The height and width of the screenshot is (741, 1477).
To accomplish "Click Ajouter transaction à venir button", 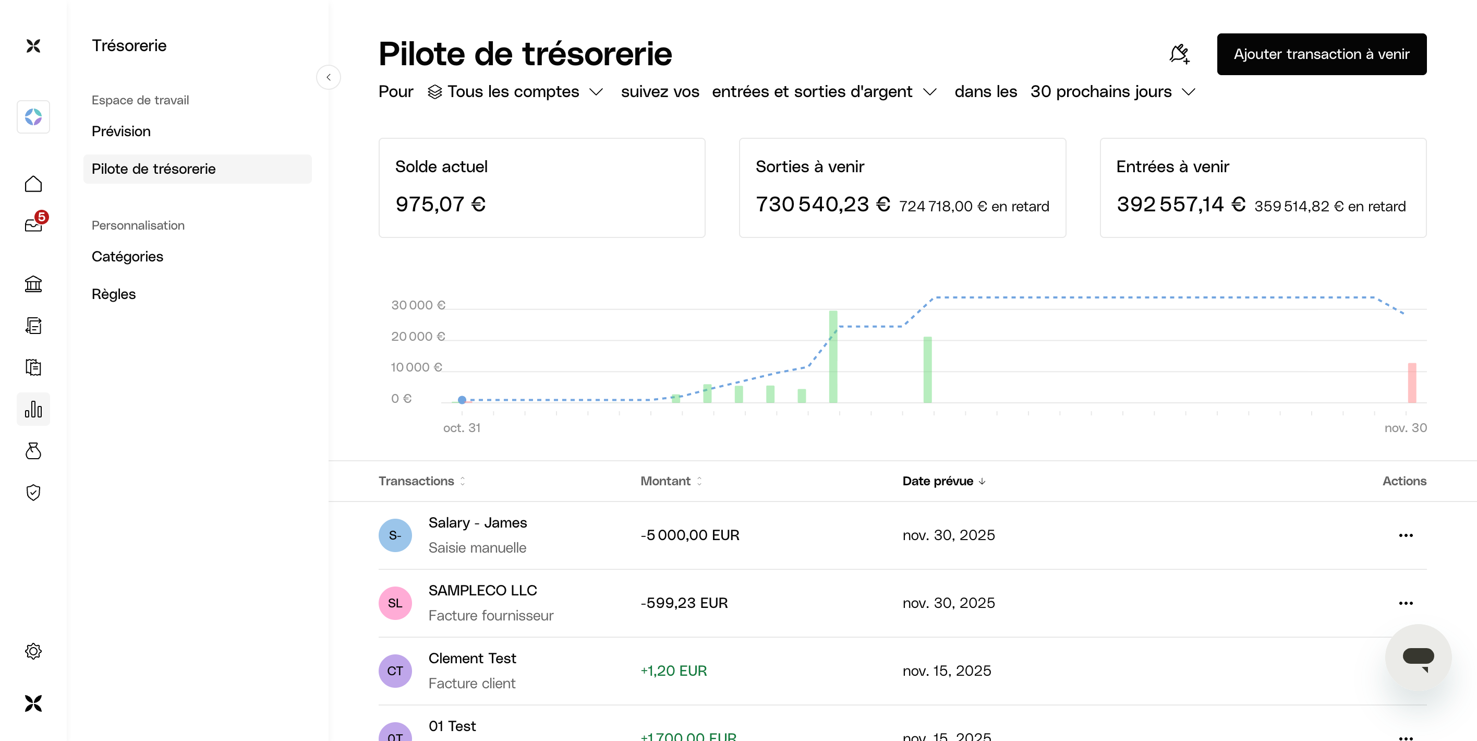I will point(1321,54).
